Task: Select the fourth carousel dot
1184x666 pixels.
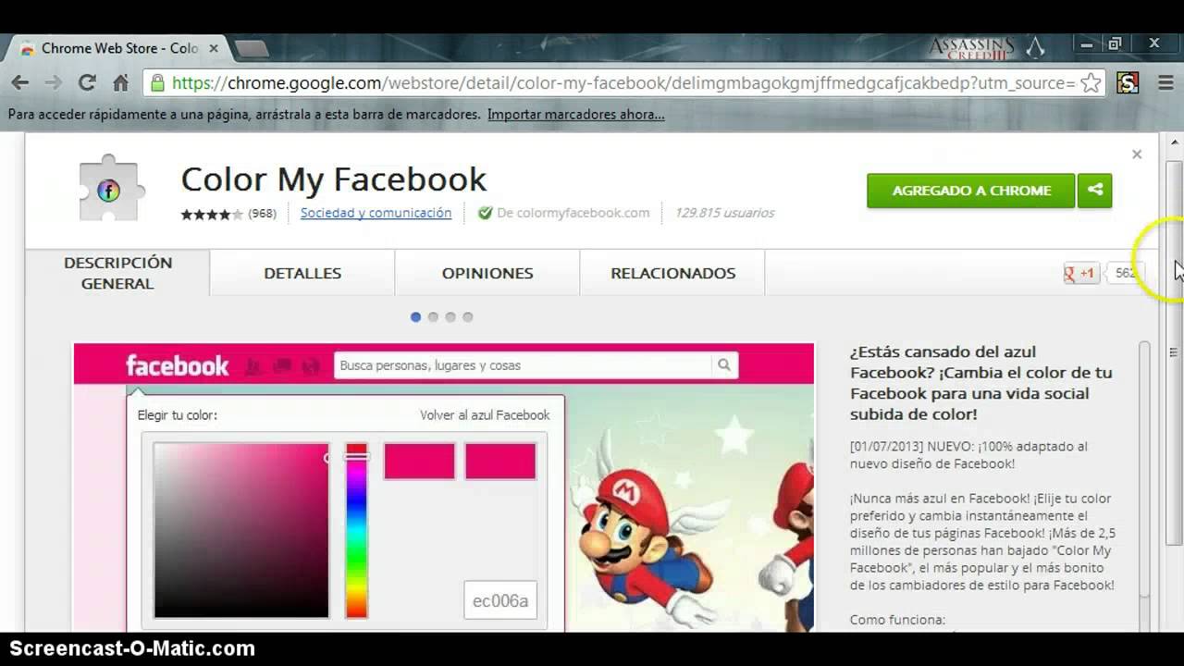Action: (468, 317)
